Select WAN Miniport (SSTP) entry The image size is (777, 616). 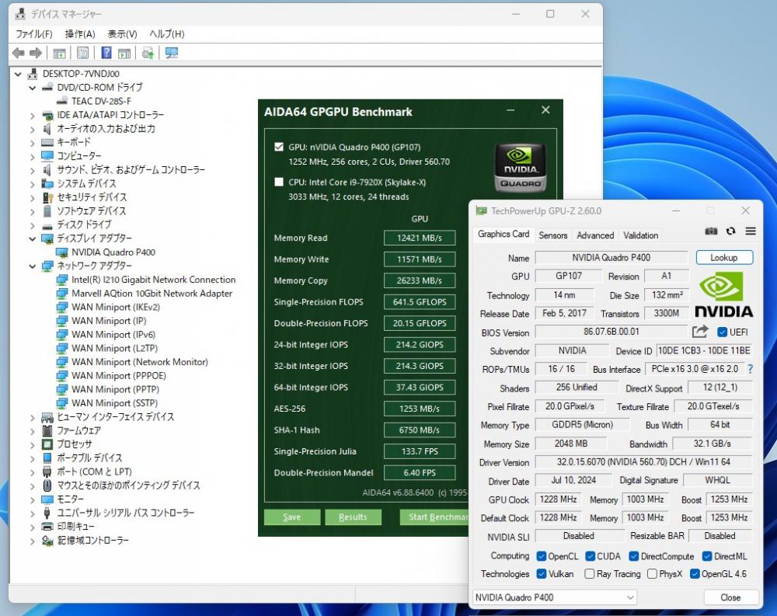[114, 403]
